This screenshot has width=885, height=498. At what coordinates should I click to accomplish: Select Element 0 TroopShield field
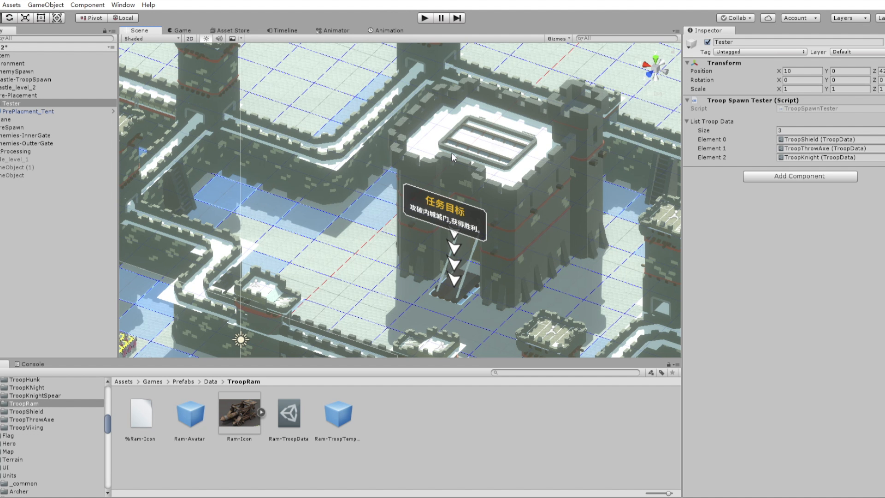[x=831, y=139]
